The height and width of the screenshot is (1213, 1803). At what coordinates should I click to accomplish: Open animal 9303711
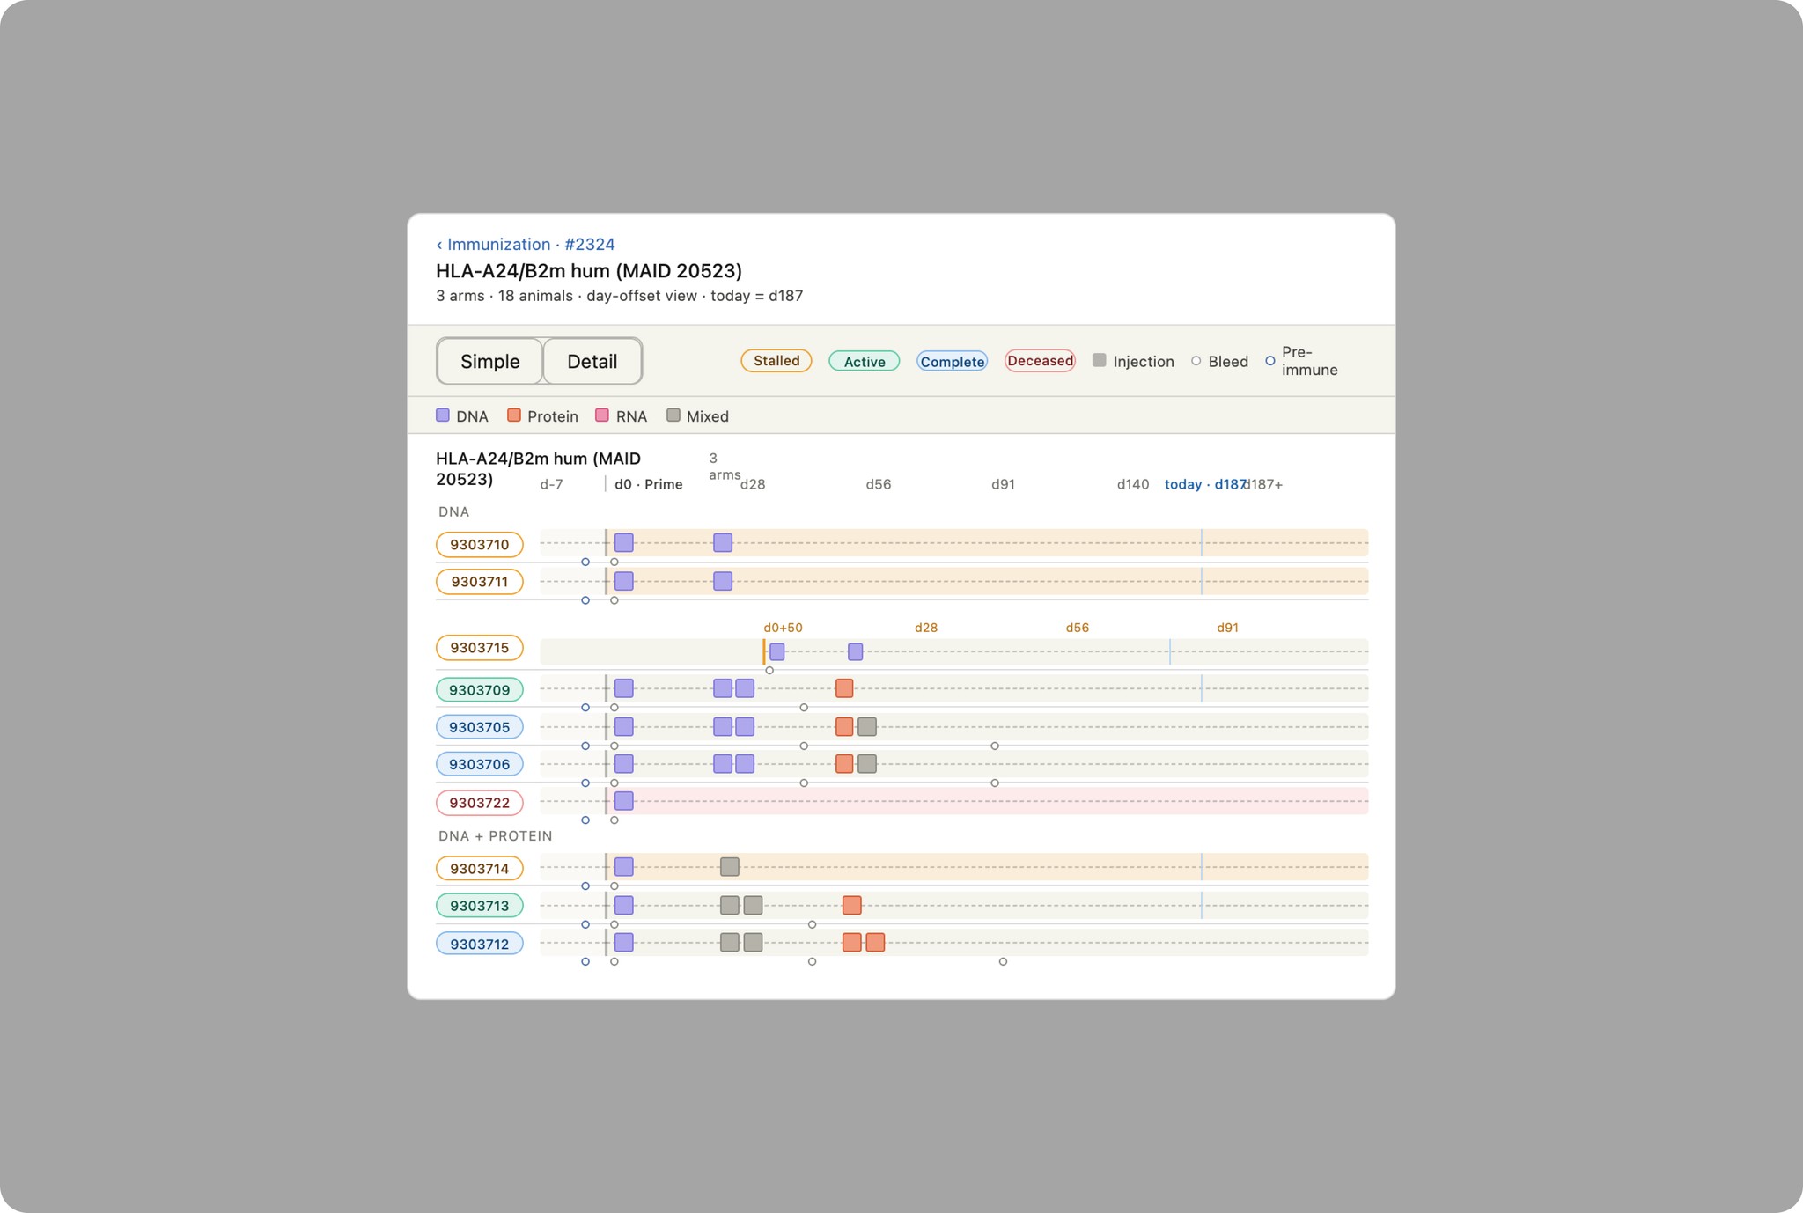point(479,582)
